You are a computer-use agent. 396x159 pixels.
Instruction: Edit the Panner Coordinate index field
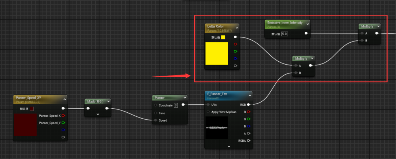(176, 105)
